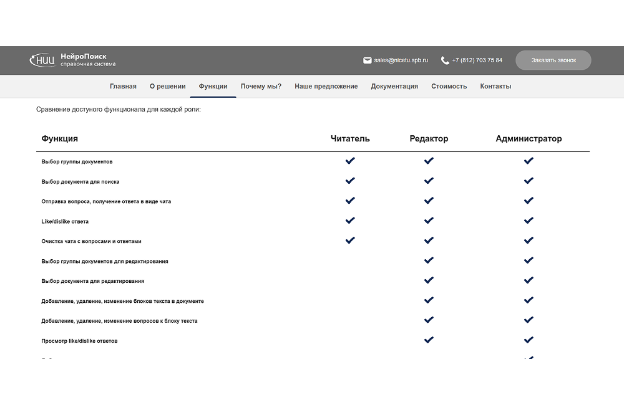Click Читатель checkmark for Выбор группы документов
The height and width of the screenshot is (405, 624).
point(350,161)
